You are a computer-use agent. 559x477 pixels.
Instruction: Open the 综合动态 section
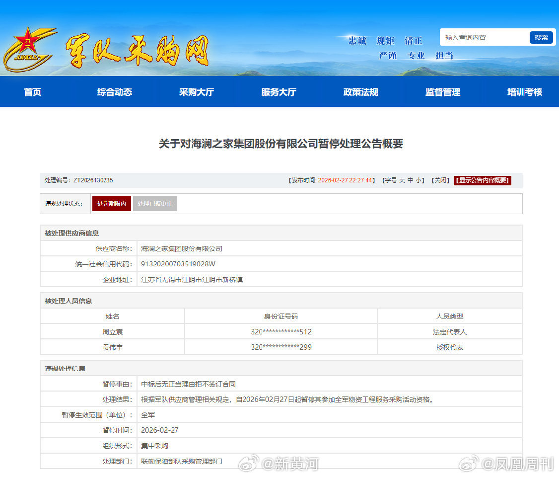(114, 92)
